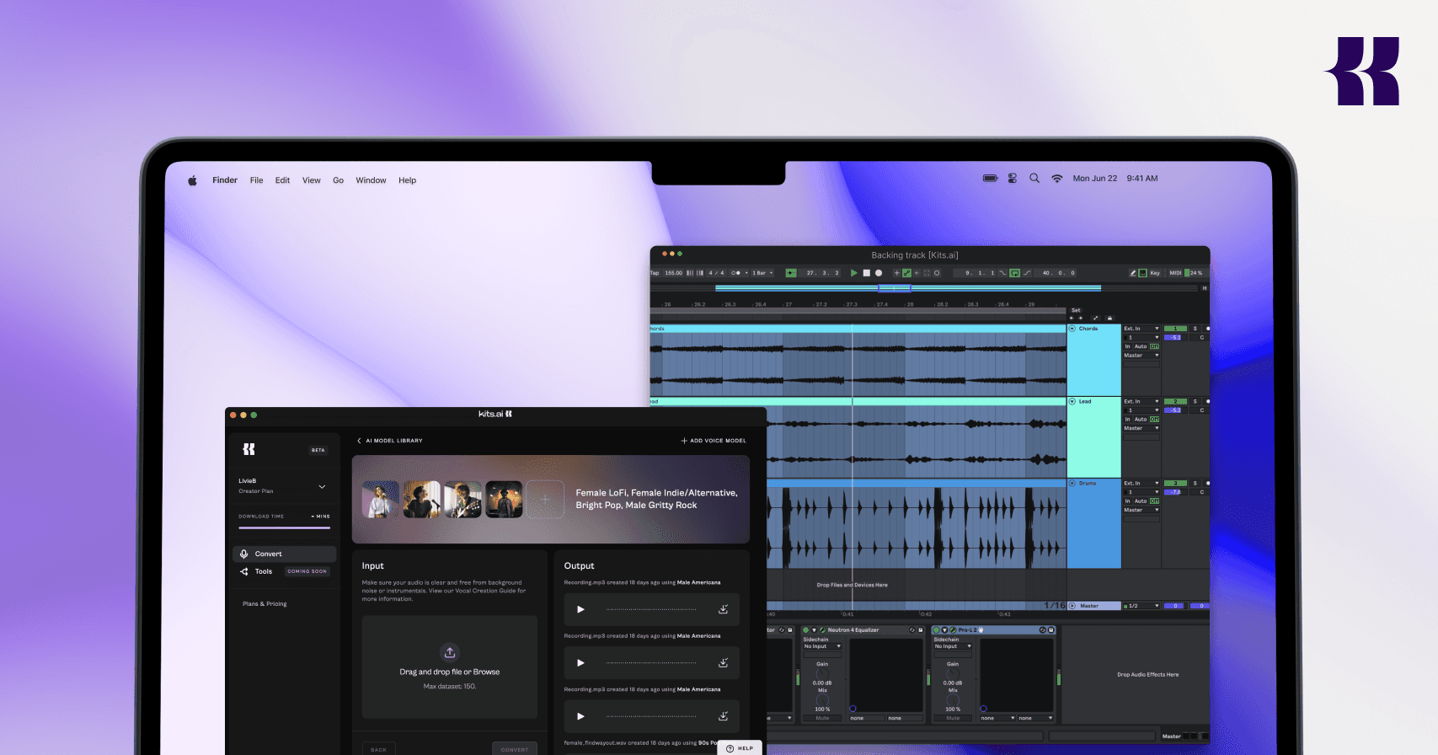Open Control Center from the macOS menu bar
This screenshot has height=755, width=1438.
pos(1013,179)
